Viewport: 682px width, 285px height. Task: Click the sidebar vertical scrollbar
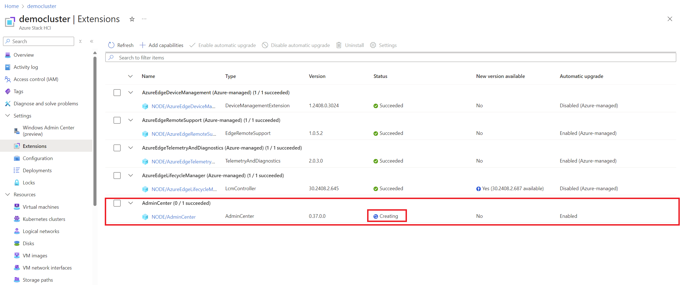tap(95, 131)
